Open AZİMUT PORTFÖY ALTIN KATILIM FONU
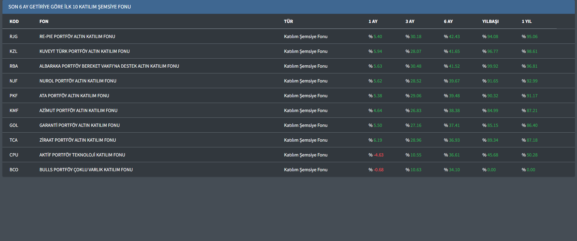 [78, 111]
